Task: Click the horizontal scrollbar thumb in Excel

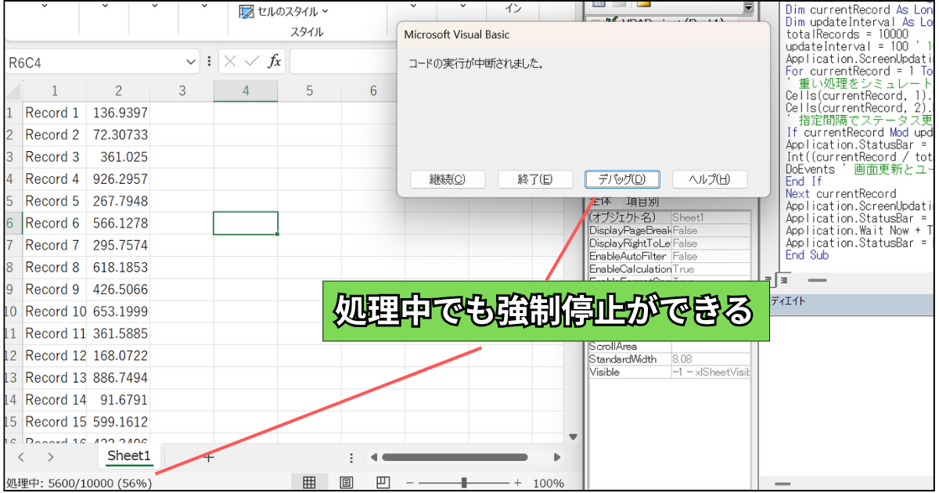Action: tap(456, 458)
